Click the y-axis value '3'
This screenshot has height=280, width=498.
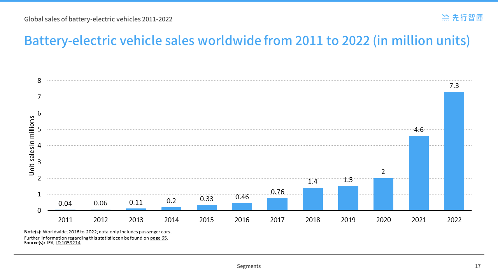(x=39, y=162)
